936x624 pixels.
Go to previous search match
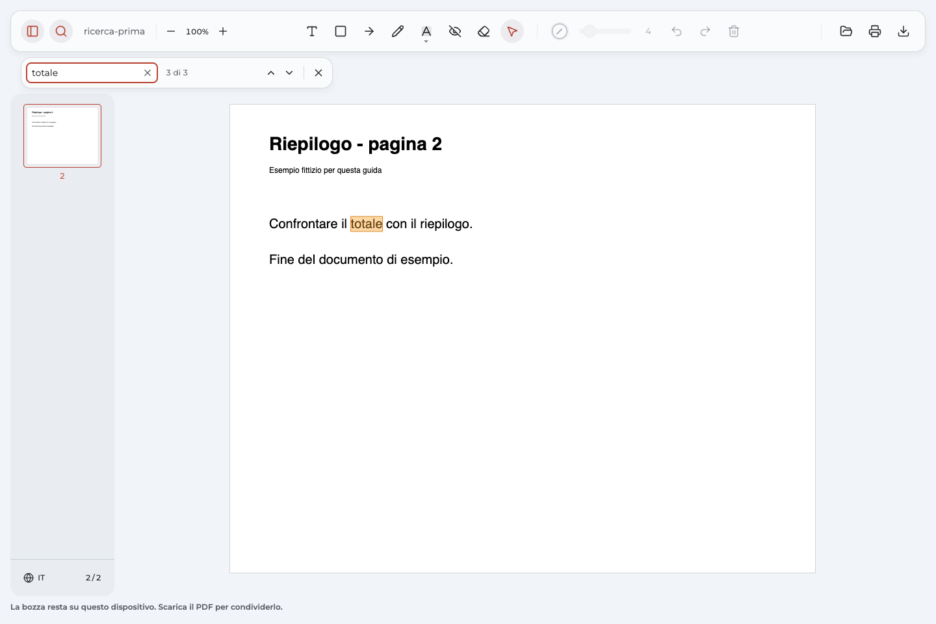click(271, 73)
